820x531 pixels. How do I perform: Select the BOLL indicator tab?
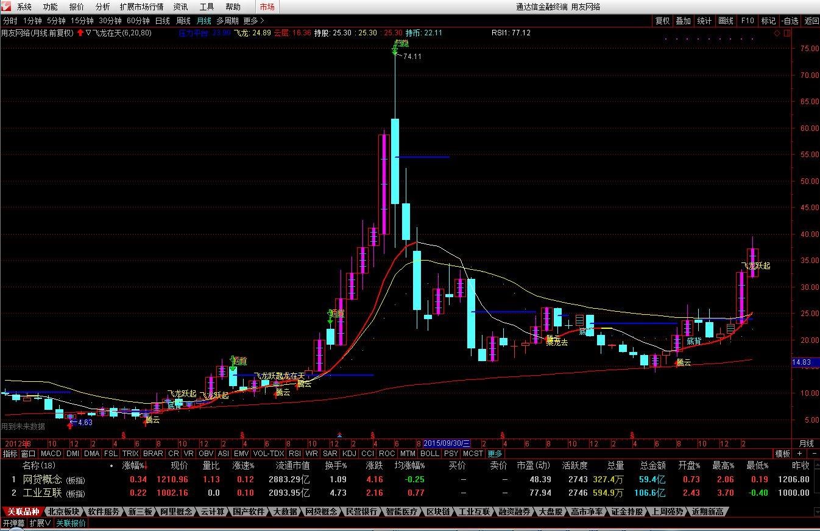pos(429,454)
